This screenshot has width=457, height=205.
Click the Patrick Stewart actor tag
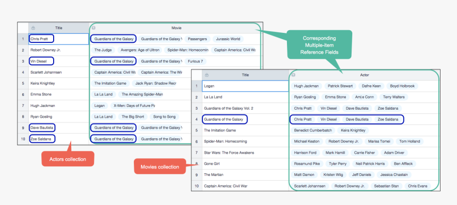[x=340, y=86]
